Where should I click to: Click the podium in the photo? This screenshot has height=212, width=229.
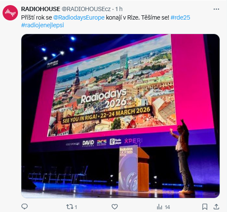134,169
